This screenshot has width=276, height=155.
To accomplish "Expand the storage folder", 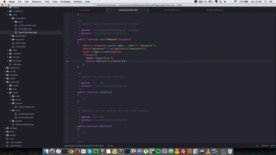I will (5, 128).
